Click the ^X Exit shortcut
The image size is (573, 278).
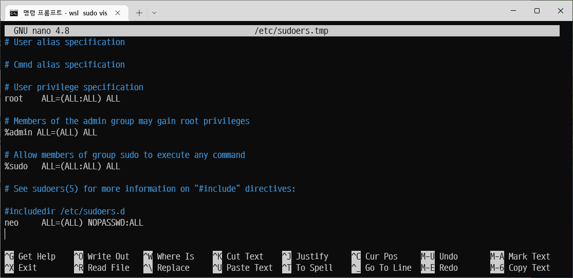pyautogui.click(x=21, y=268)
